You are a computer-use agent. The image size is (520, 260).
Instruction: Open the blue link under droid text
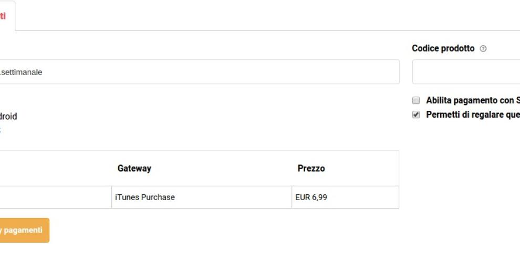pos(1,129)
